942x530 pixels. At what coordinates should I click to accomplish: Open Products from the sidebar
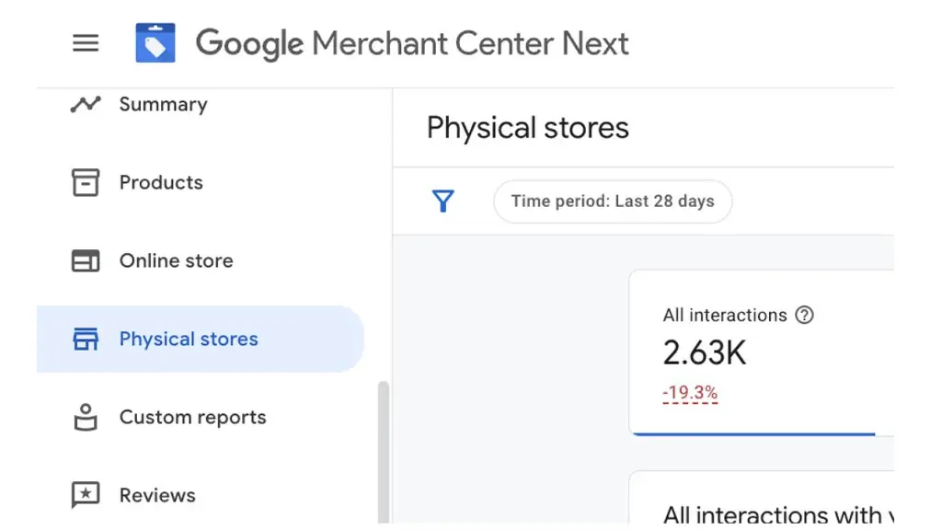[161, 182]
